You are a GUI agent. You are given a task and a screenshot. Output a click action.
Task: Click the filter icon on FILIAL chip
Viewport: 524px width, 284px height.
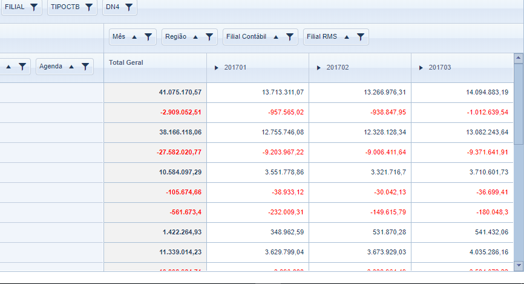pos(34,7)
